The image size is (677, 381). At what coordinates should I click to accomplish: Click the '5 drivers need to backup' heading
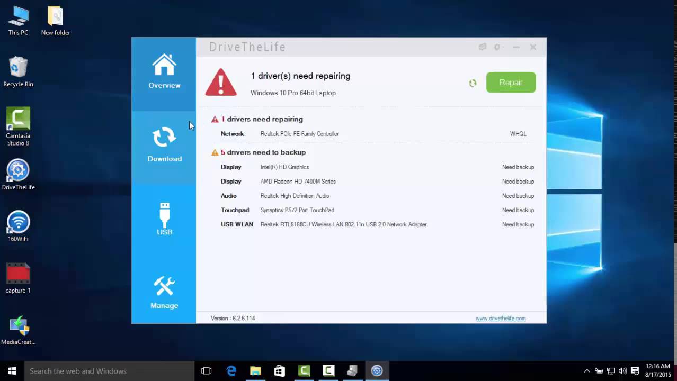263,152
